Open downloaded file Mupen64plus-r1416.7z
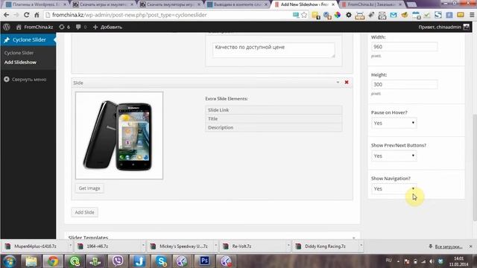The height and width of the screenshot is (268, 477). (x=35, y=246)
